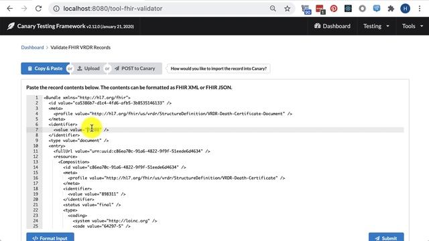Image resolution: width=429 pixels, height=241 pixels.
Task: Open the blue chat bubble extension
Action: pyautogui.click(x=377, y=9)
